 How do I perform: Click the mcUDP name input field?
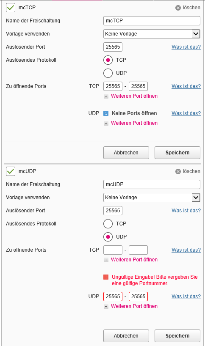[x=152, y=184]
